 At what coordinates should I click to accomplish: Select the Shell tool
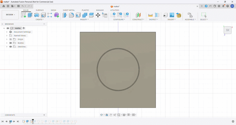click(x=78, y=15)
